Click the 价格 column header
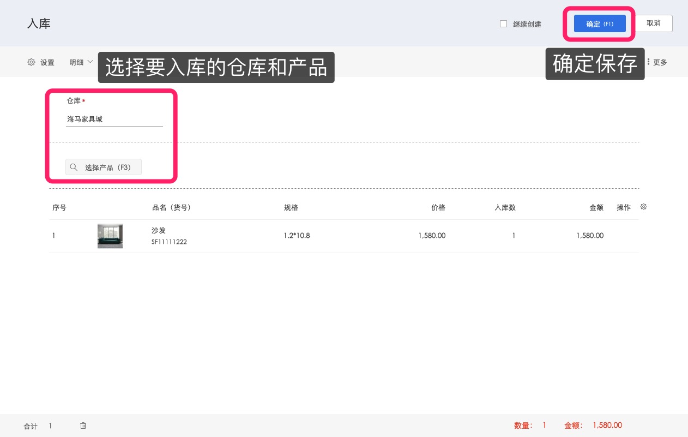 click(438, 208)
